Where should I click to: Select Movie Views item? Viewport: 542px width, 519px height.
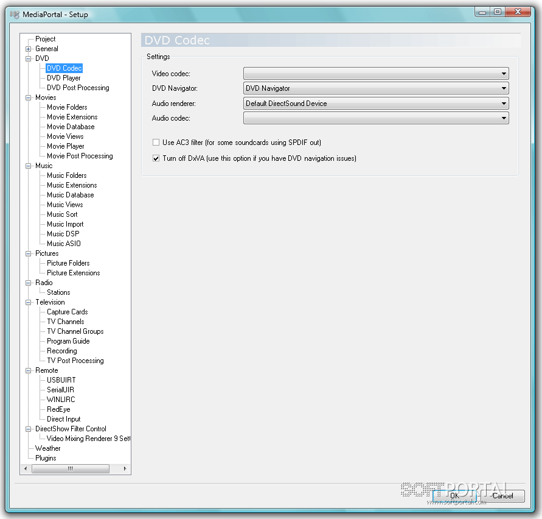[65, 136]
